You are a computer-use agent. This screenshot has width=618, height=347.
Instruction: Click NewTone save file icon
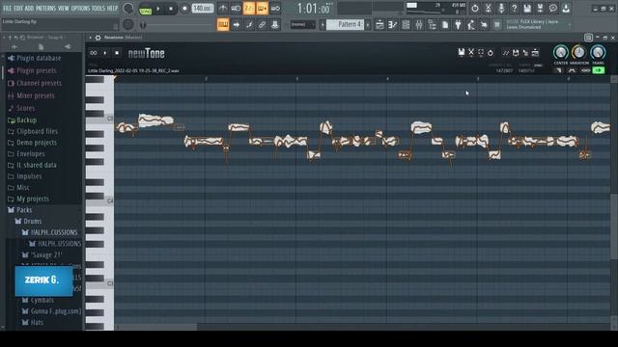tap(462, 52)
